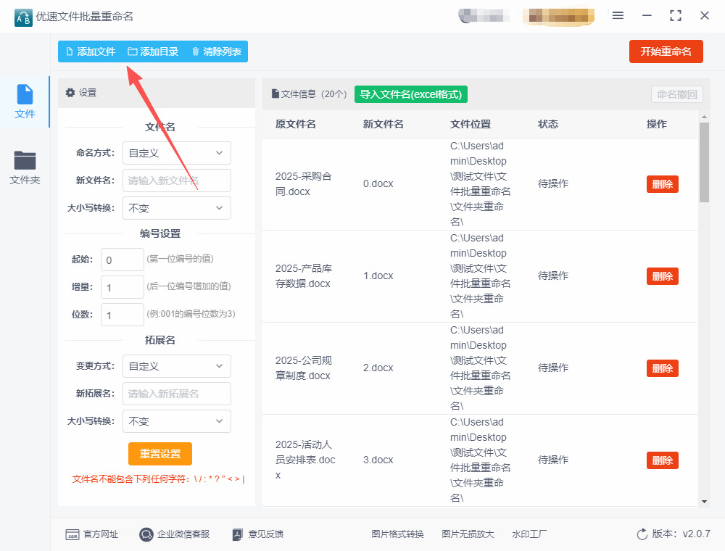The image size is (725, 551).
Task: Open extension 大小写转换 dropdown
Action: click(x=176, y=421)
